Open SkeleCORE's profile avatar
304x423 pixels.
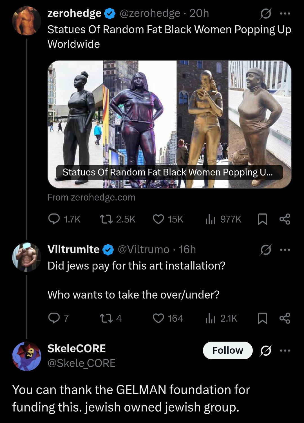27,356
